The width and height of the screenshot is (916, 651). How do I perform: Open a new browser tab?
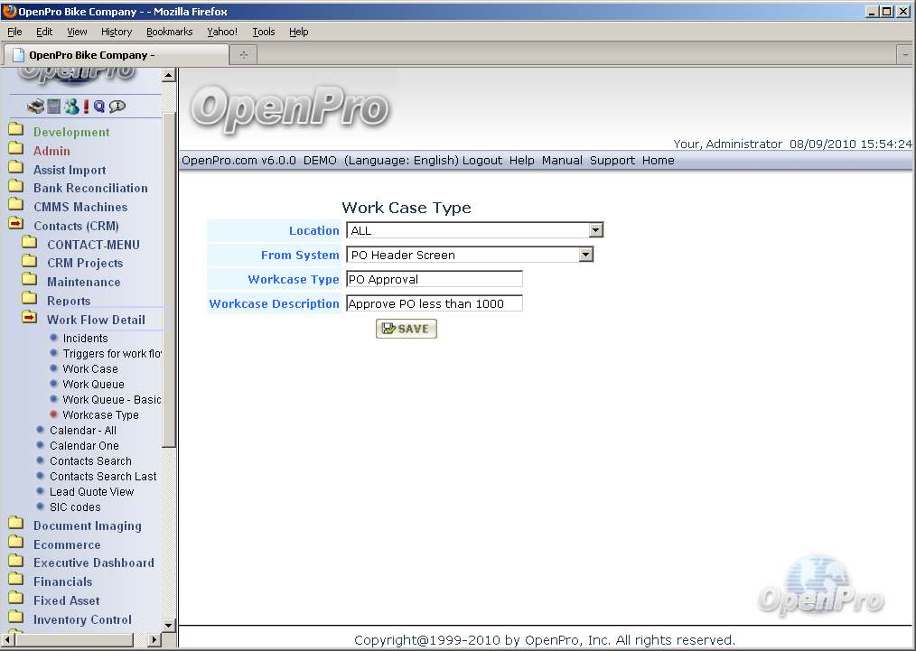(x=243, y=55)
